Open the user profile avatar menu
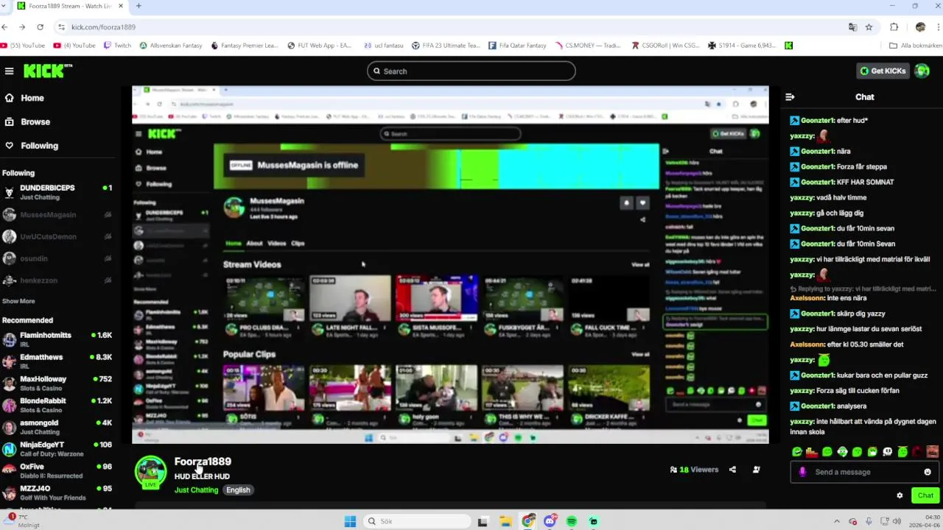This screenshot has width=943, height=530. pos(922,71)
